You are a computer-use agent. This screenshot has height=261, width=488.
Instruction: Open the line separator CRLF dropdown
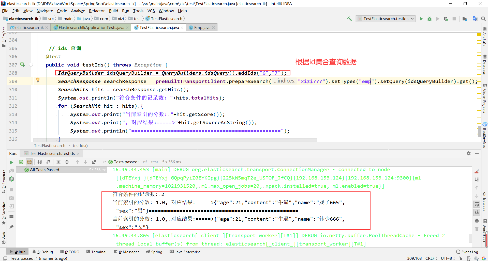point(431,258)
